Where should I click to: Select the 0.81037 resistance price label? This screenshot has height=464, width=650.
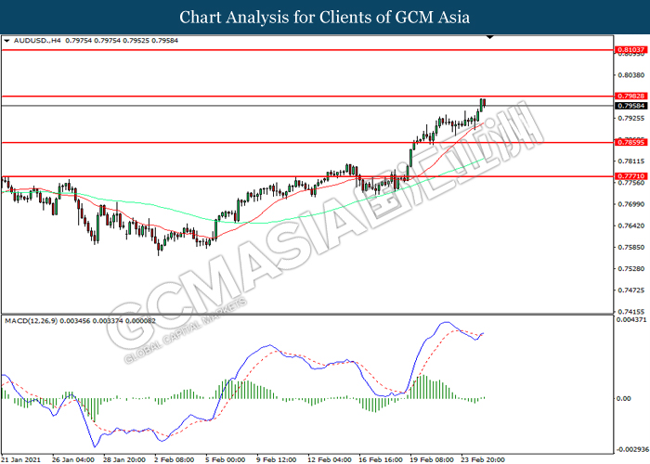coord(630,50)
